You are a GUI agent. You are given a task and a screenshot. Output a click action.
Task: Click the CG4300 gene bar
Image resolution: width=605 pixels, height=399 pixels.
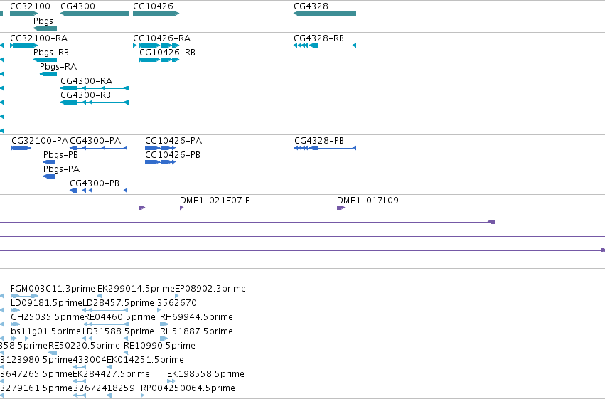click(x=95, y=14)
